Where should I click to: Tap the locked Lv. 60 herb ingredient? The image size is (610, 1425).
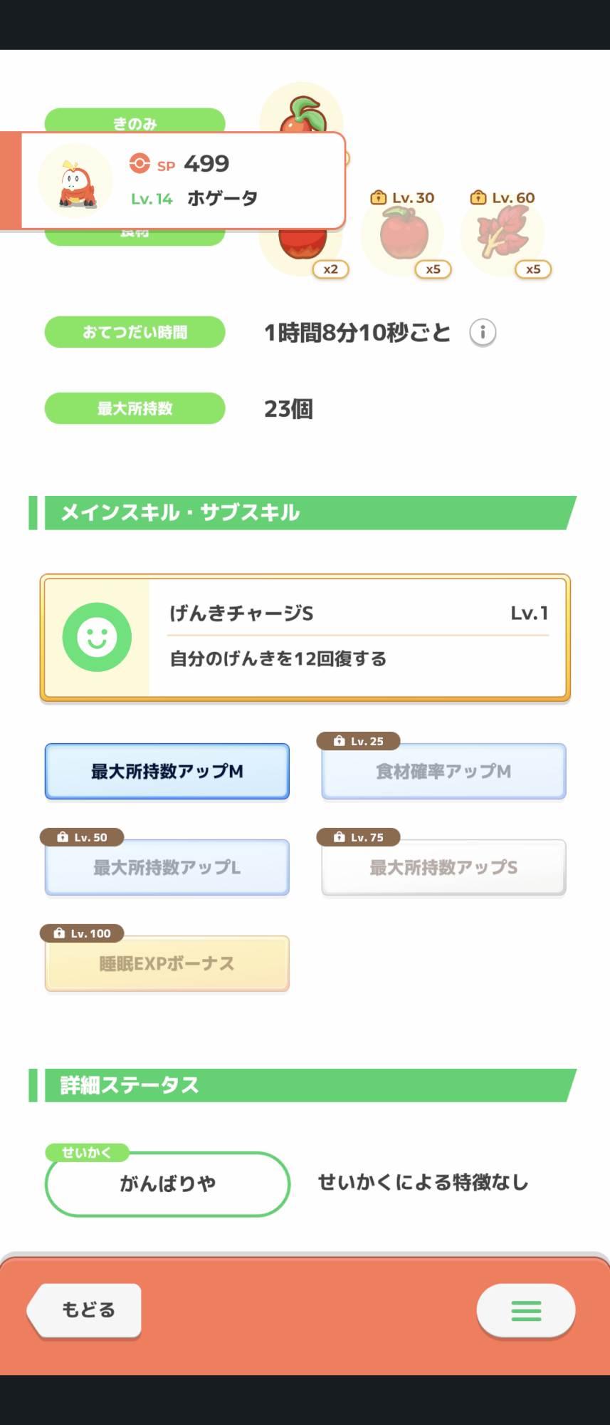coord(503,234)
